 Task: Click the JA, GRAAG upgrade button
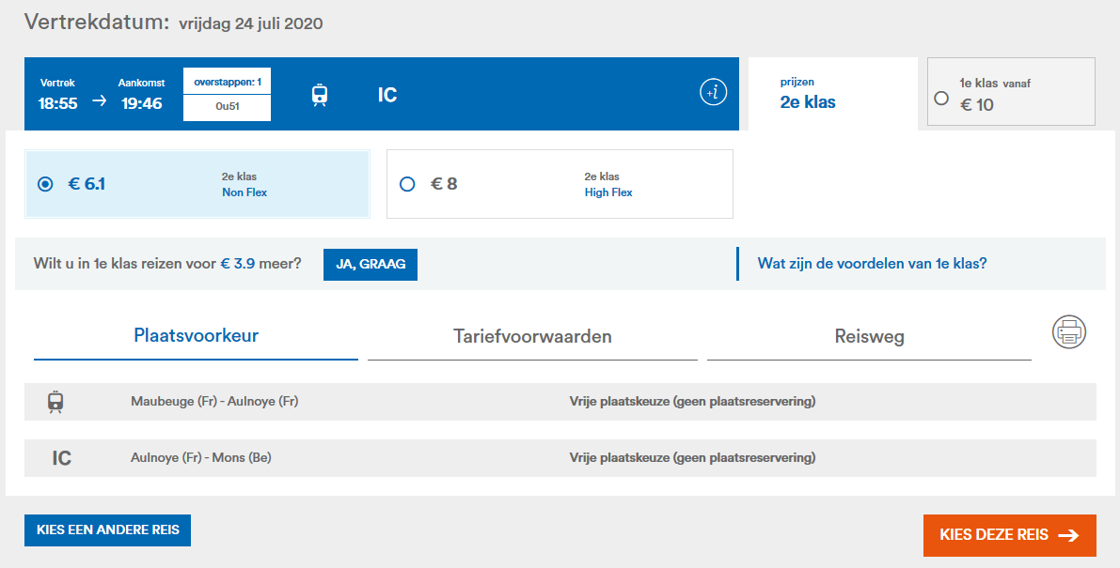[x=370, y=265]
